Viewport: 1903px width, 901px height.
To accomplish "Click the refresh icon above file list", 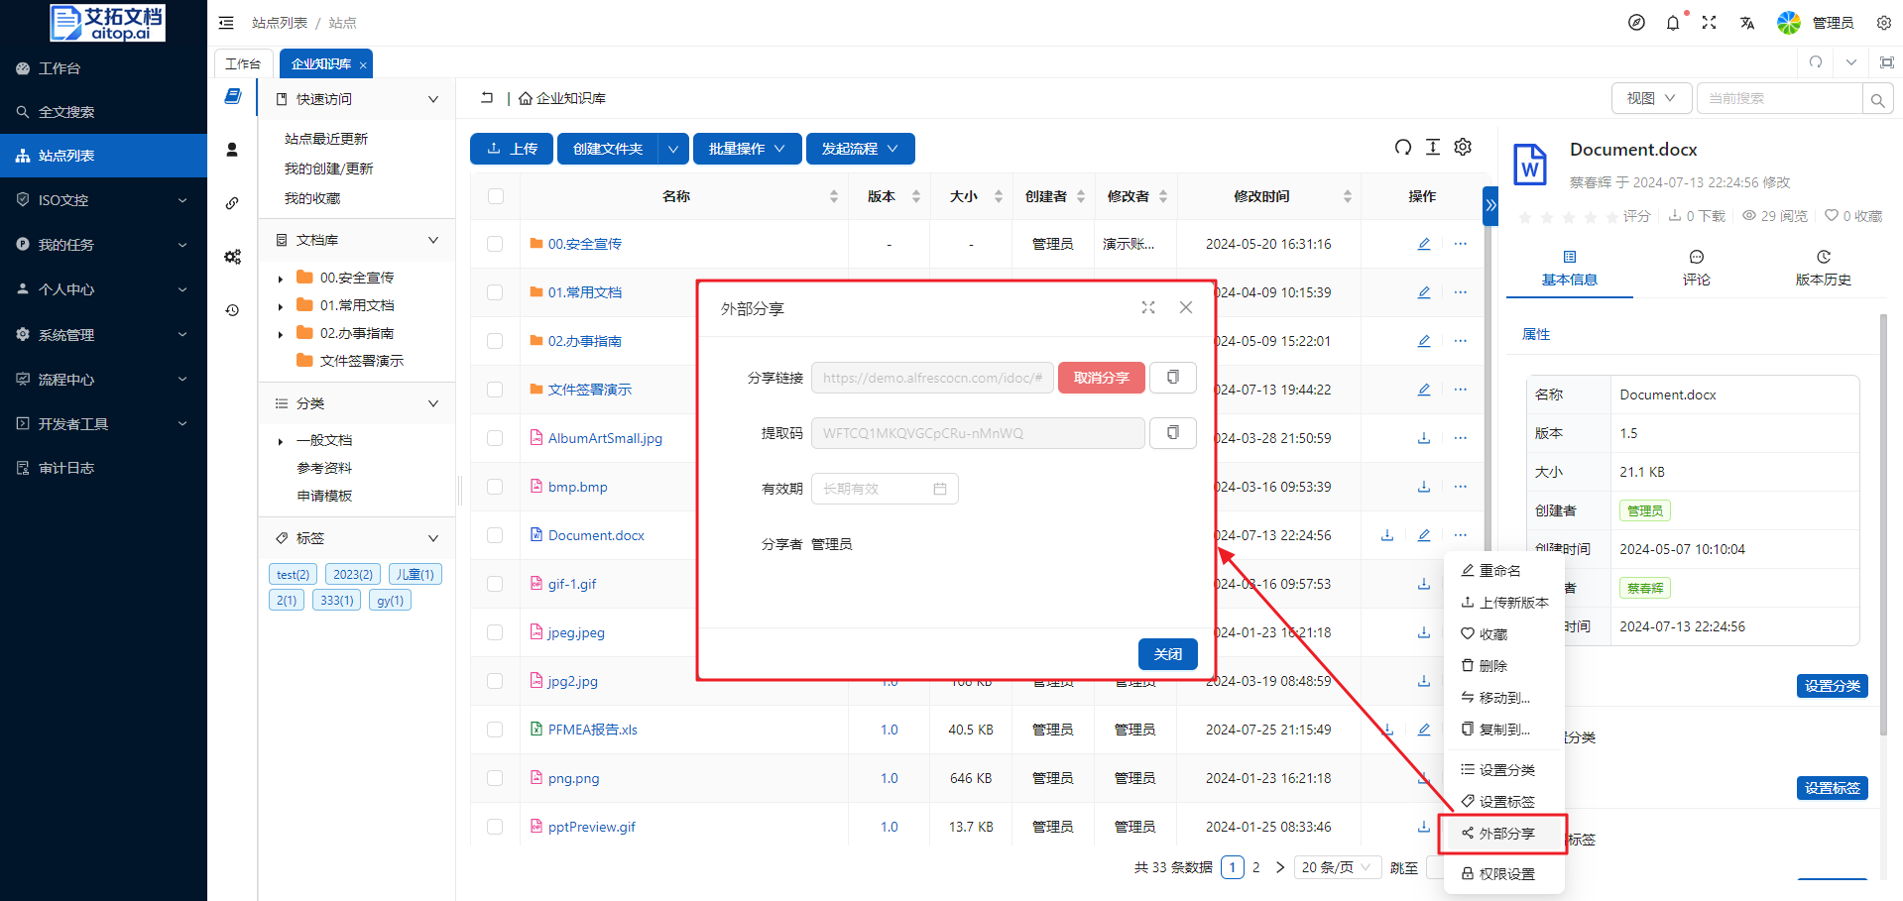I will [1402, 148].
